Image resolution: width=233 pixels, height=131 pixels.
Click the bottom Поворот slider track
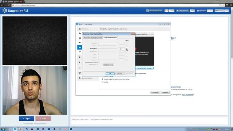click(107, 60)
